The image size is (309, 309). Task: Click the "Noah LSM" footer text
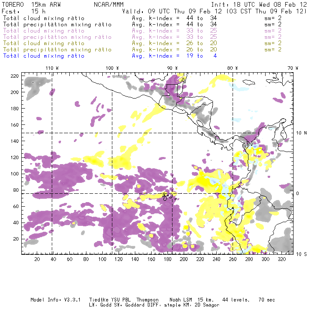pos(181,300)
